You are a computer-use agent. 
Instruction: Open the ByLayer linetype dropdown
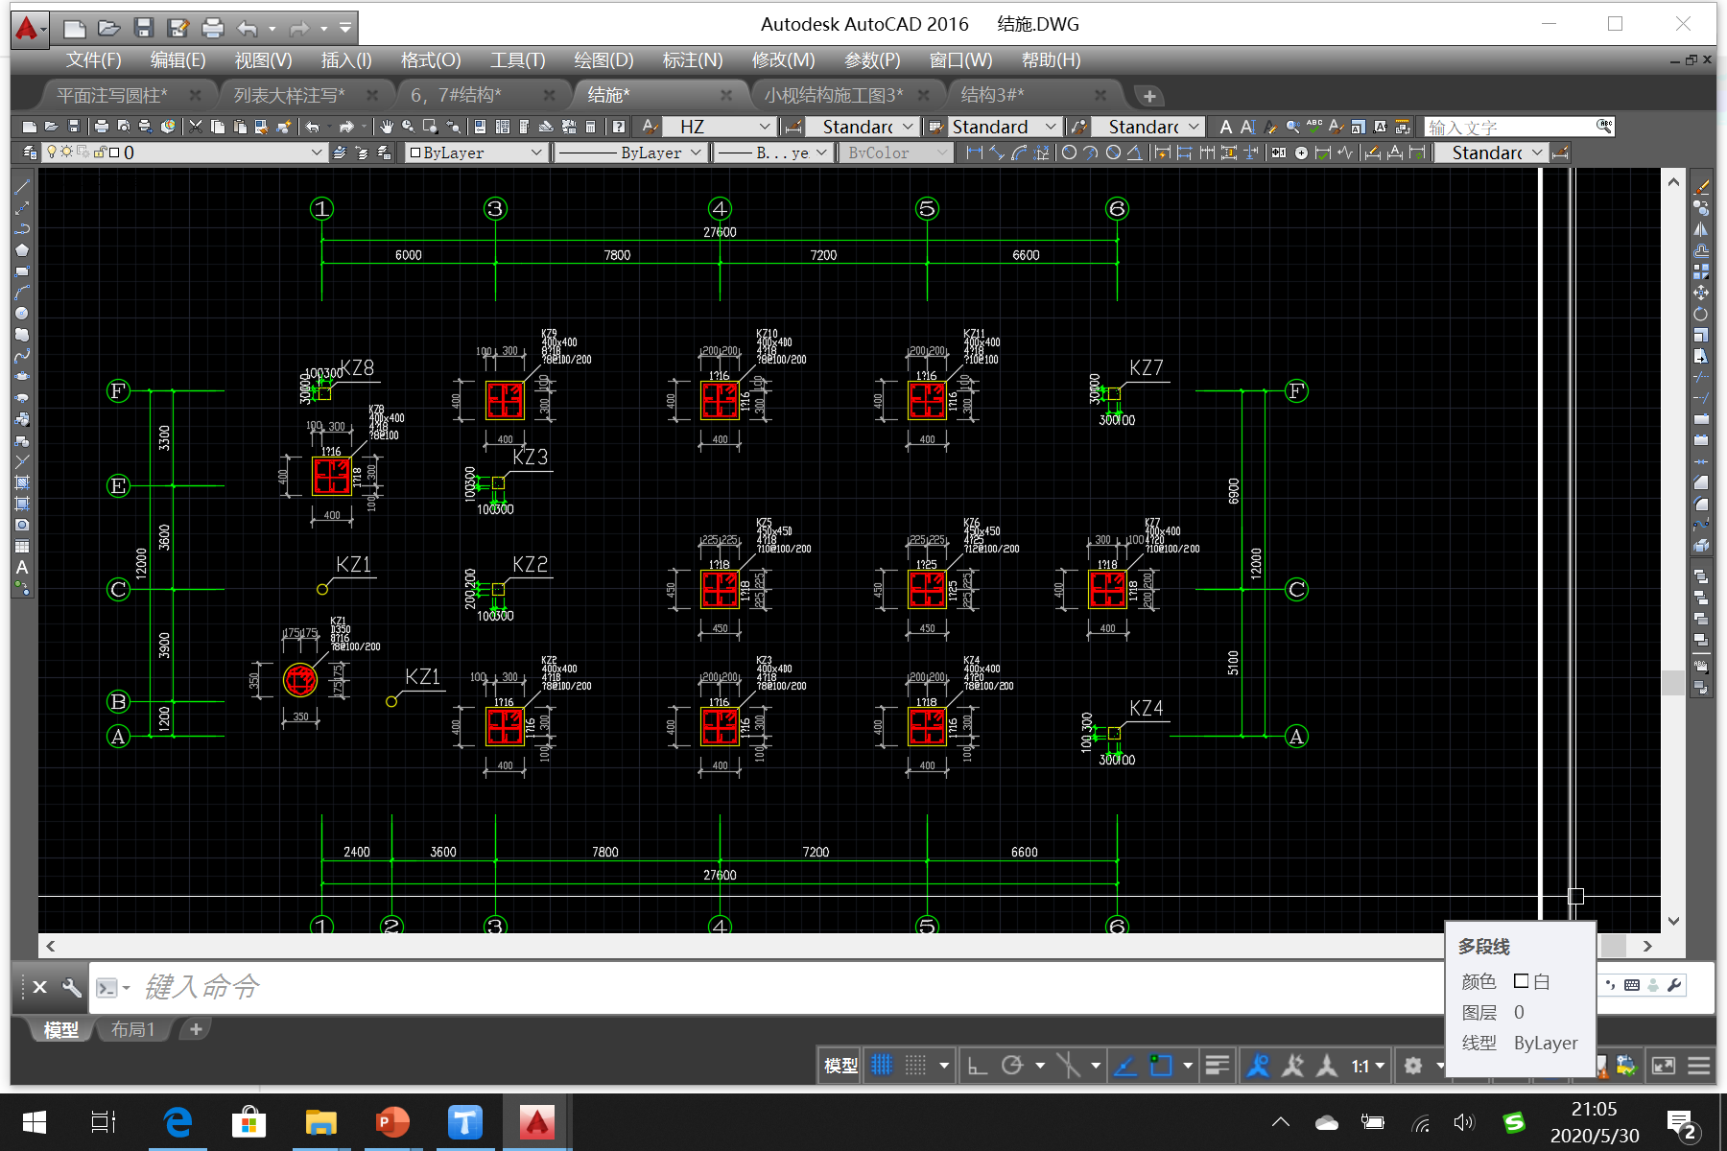(696, 153)
